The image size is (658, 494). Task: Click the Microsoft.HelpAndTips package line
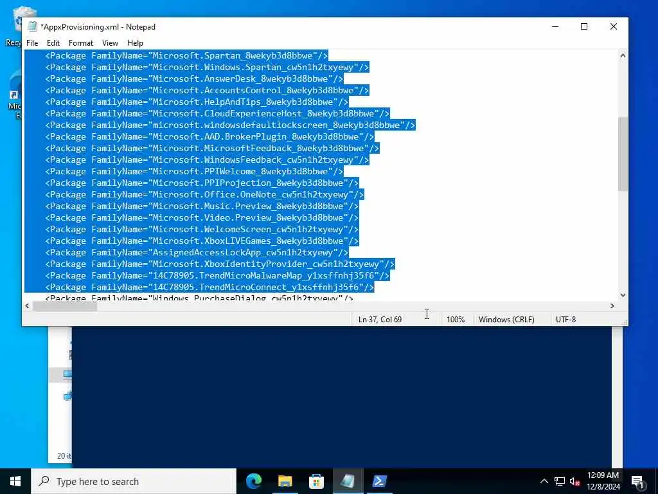coord(197,102)
